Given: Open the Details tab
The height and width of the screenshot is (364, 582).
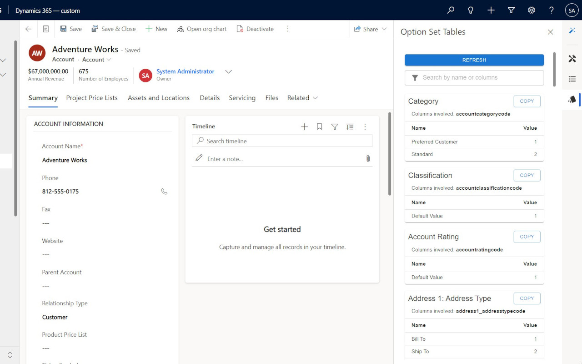Looking at the screenshot, I should (210, 98).
